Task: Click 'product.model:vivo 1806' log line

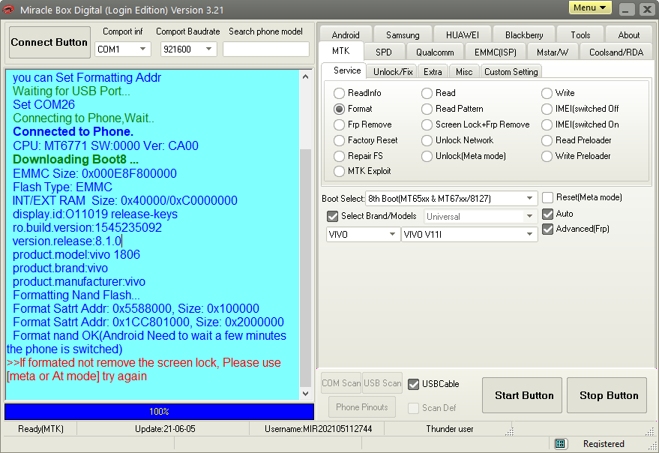Action: 76,254
